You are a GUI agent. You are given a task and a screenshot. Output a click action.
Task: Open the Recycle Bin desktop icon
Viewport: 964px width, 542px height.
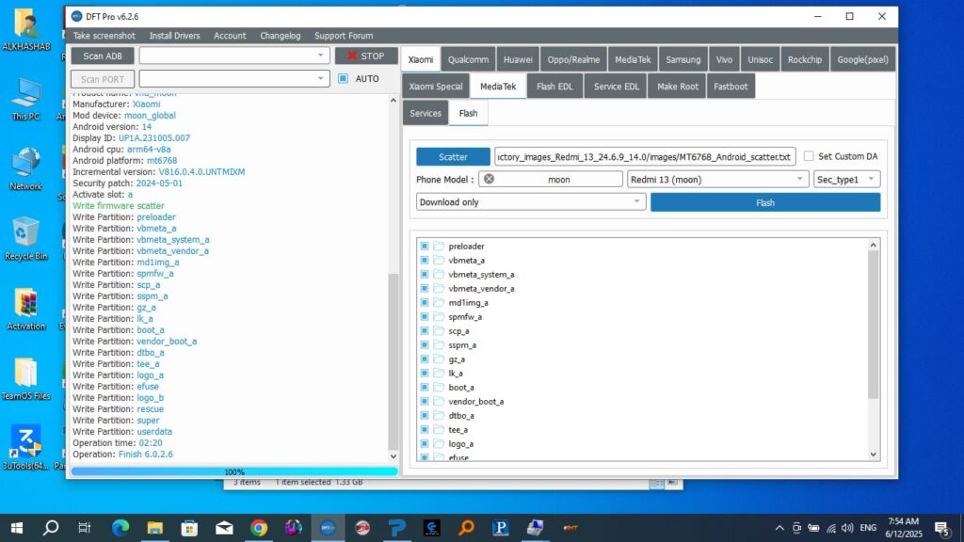tap(25, 237)
